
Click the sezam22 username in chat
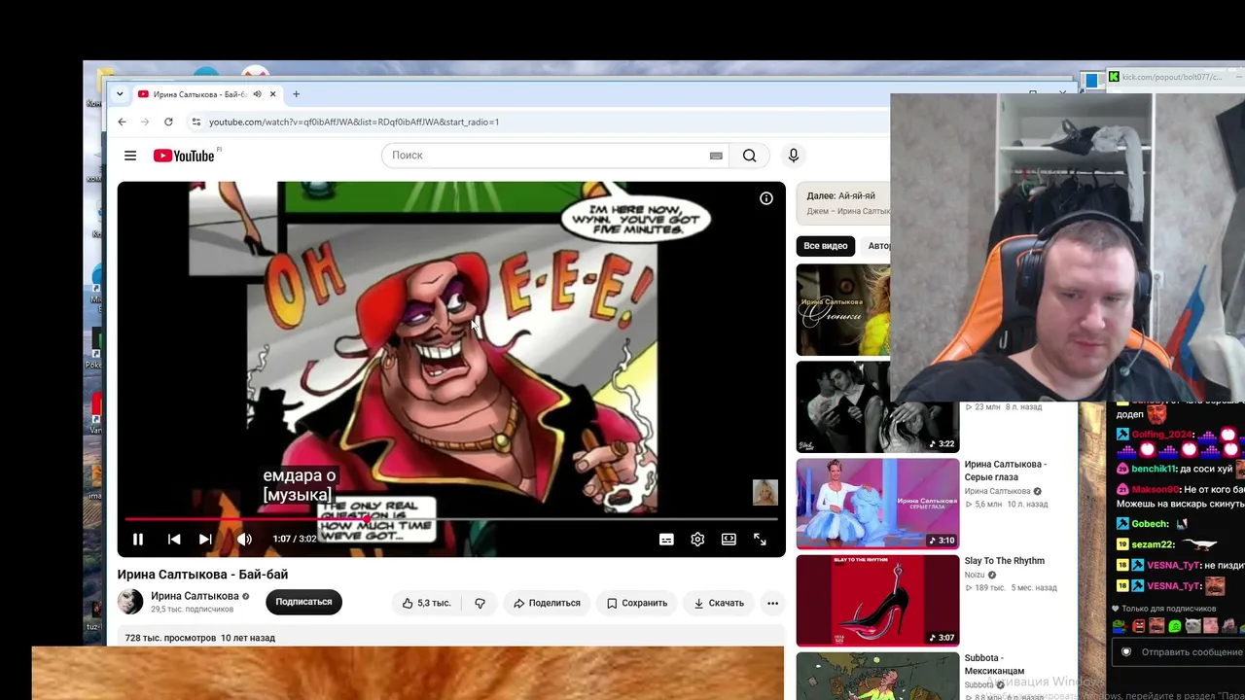1154,544
